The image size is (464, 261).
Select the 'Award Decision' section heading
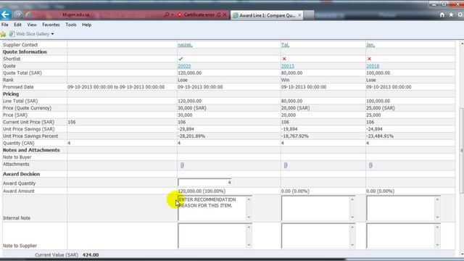(x=21, y=174)
